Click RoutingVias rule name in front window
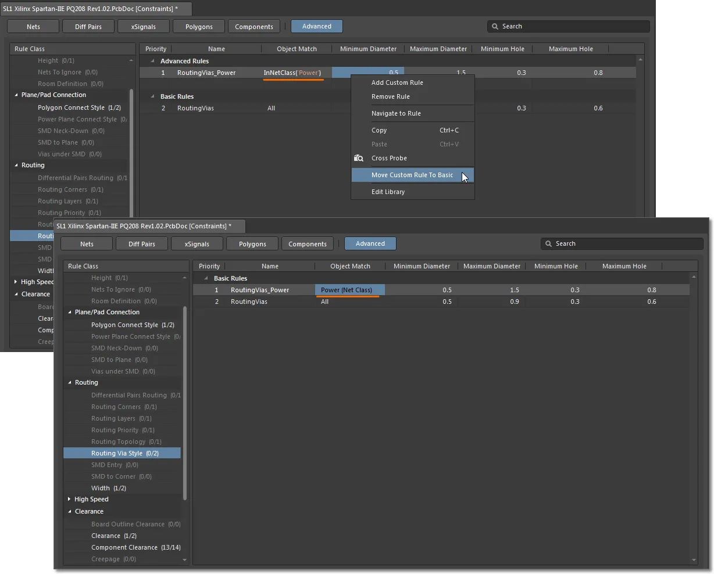714x574 pixels. pos(249,302)
